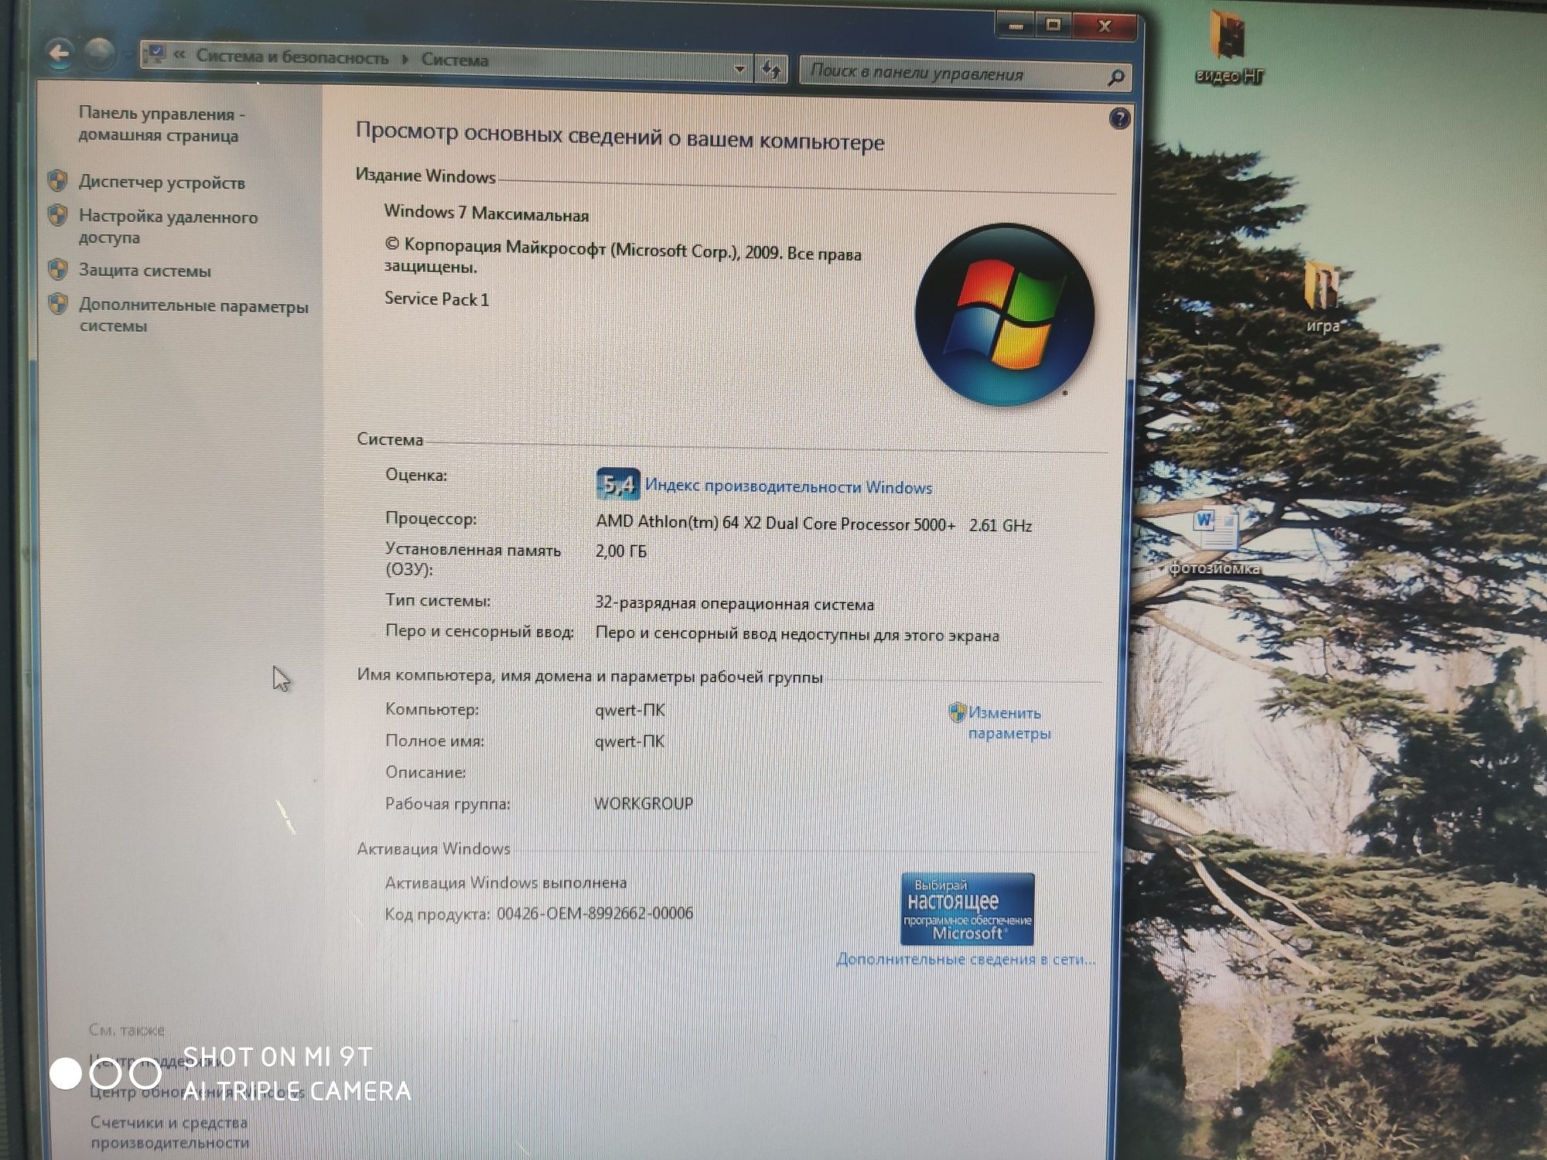Click the magnifier search icon

click(x=1115, y=77)
